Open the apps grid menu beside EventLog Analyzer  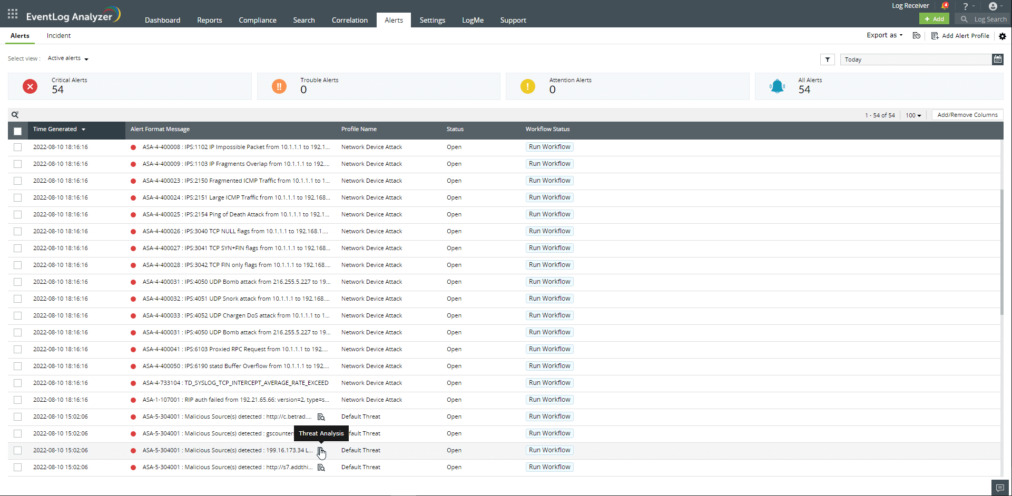pyautogui.click(x=12, y=14)
